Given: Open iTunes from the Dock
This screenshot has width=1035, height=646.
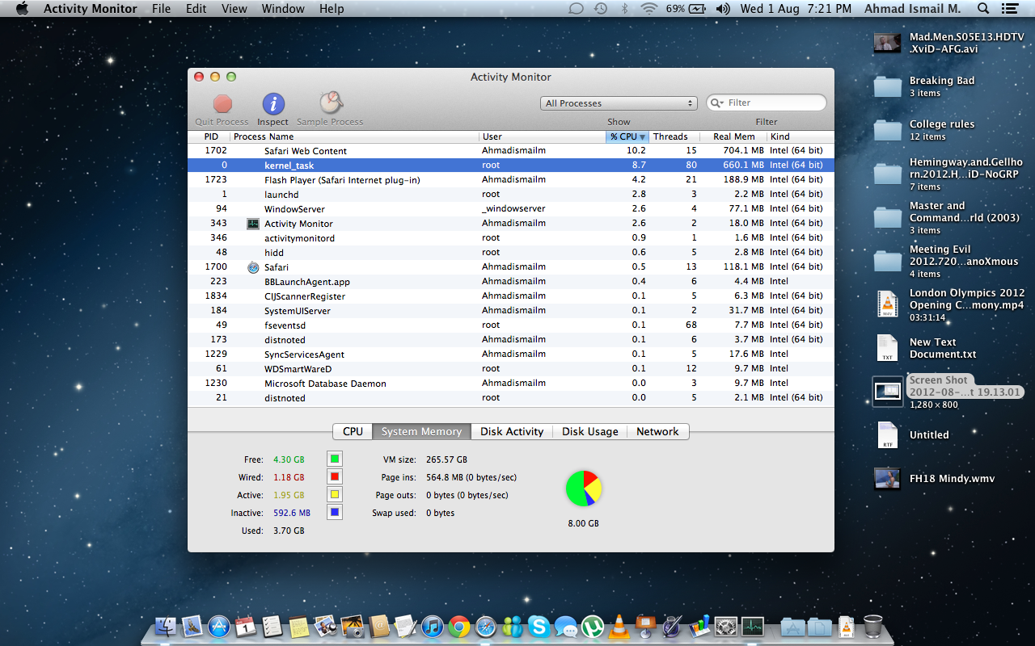Looking at the screenshot, I should [433, 626].
